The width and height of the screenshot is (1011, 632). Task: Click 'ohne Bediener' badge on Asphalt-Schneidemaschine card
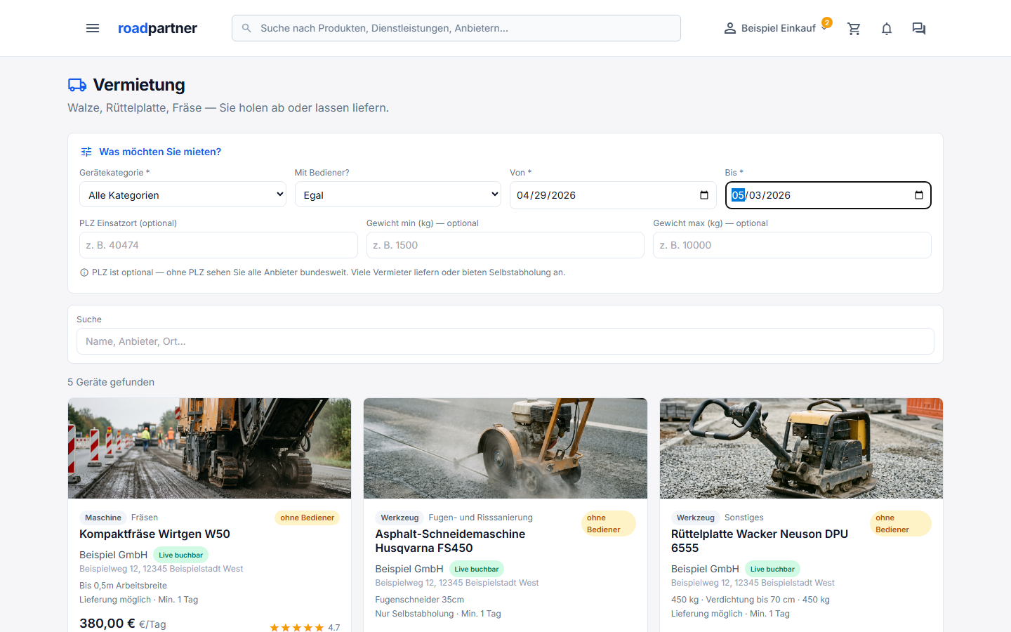(608, 524)
